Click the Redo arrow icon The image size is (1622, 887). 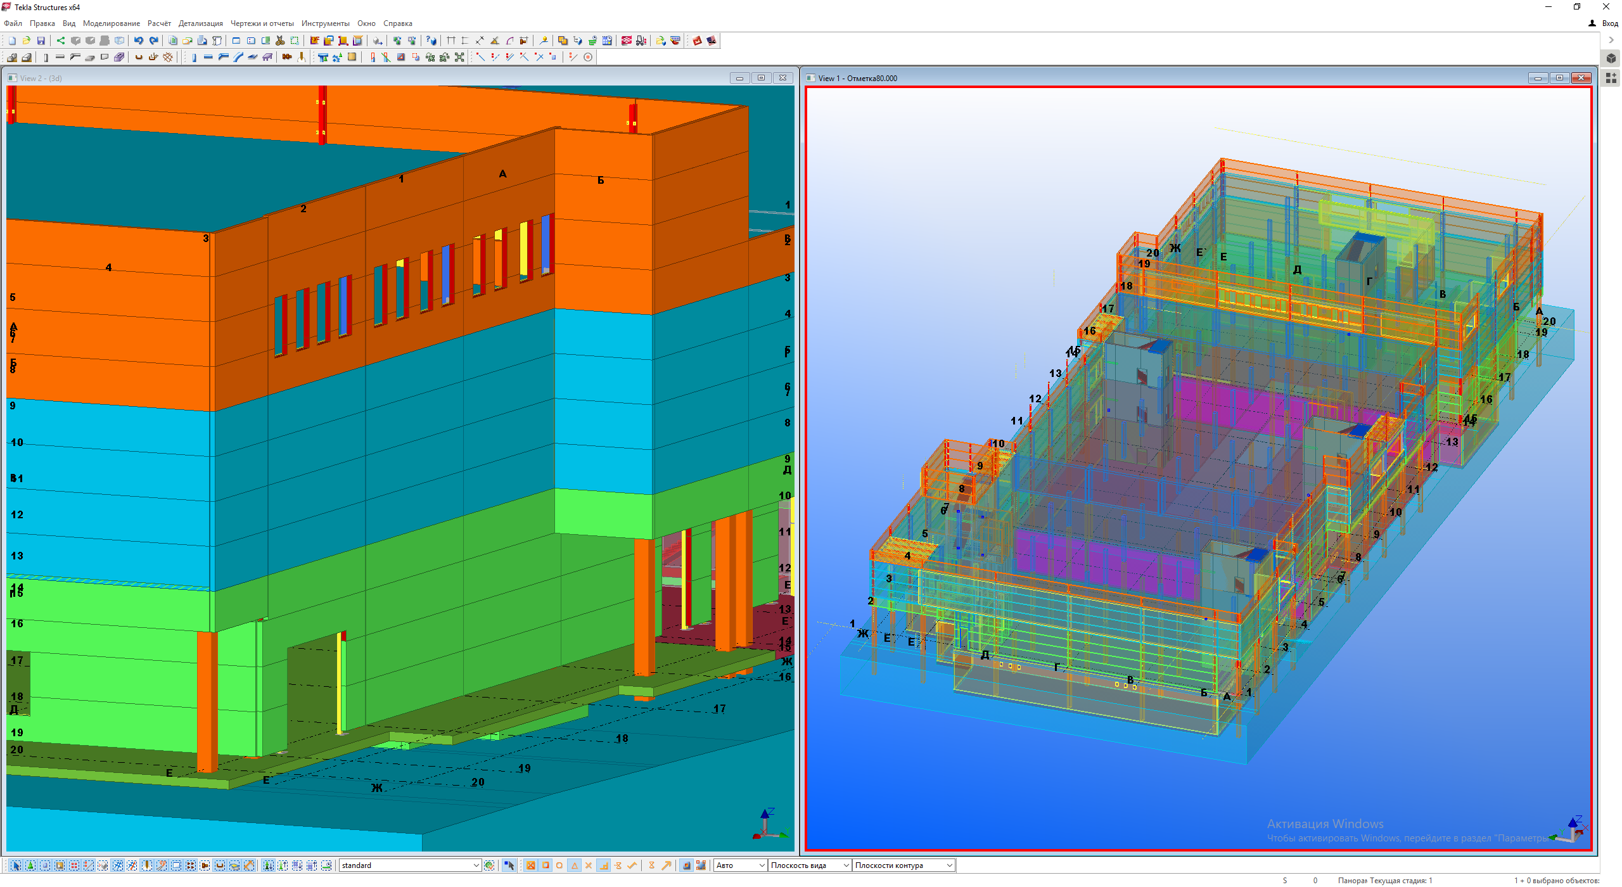pos(153,41)
